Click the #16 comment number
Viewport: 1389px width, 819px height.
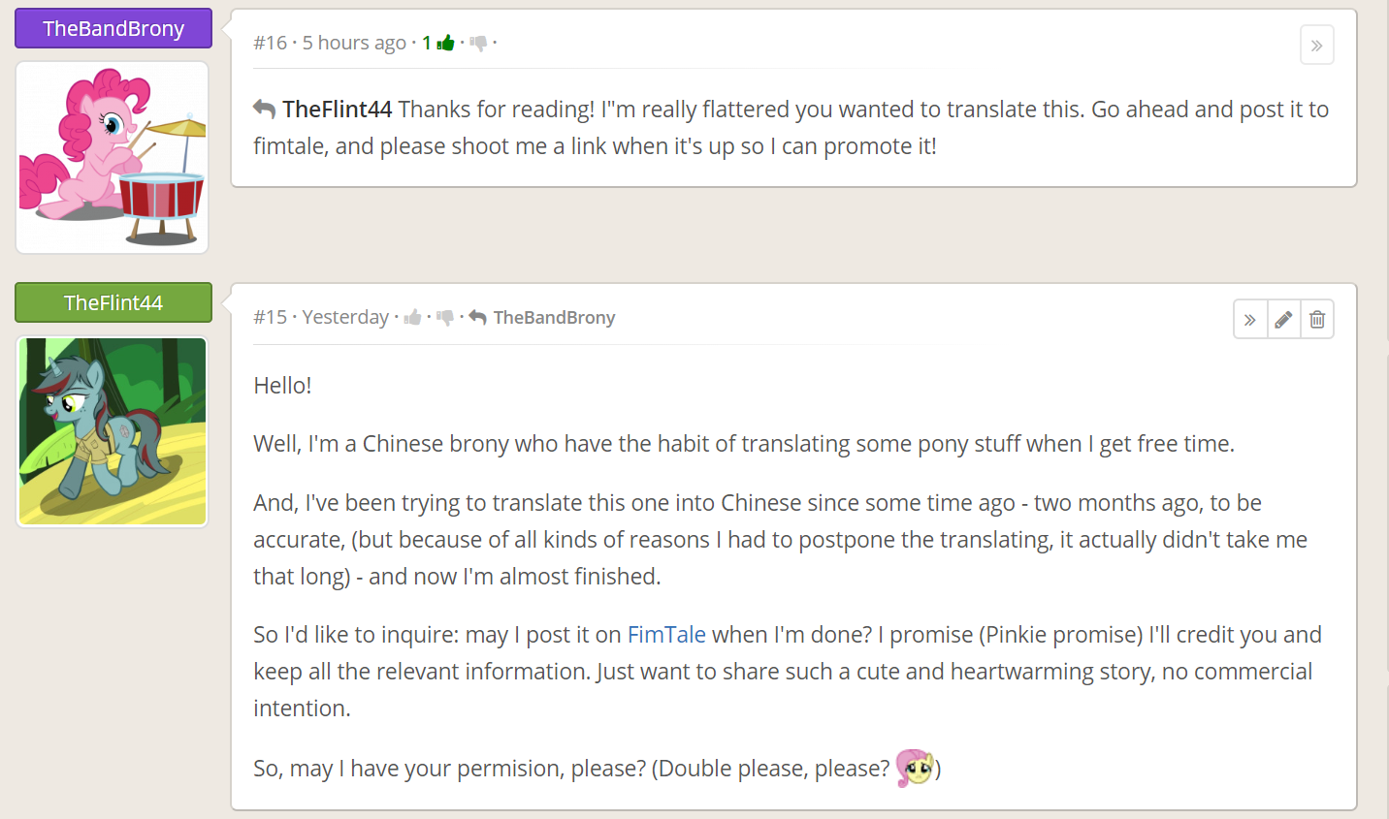(271, 43)
